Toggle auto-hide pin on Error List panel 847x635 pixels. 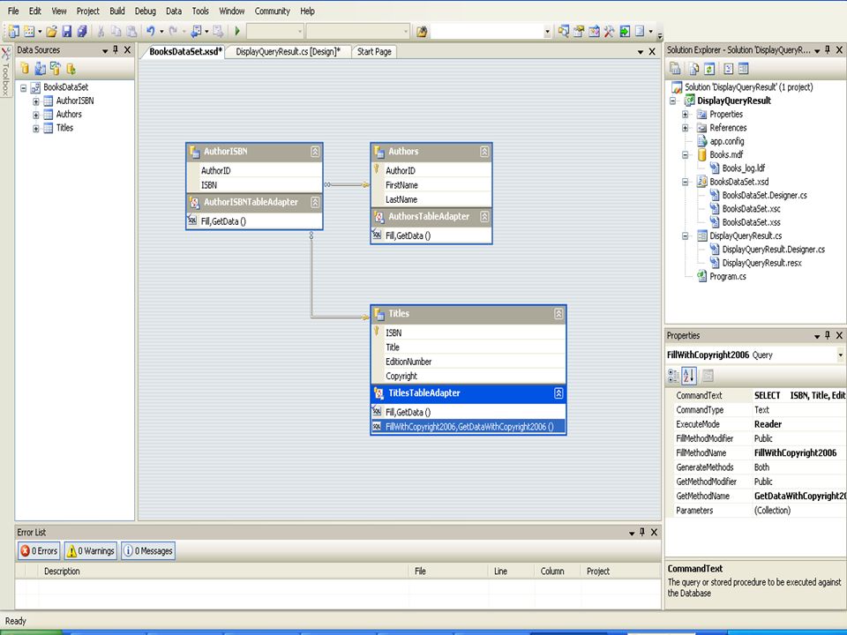642,532
